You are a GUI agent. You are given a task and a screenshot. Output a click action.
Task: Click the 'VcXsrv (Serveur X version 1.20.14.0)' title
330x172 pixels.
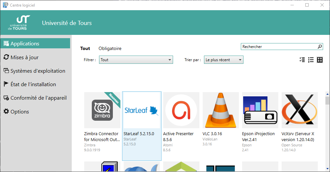(x=298, y=137)
